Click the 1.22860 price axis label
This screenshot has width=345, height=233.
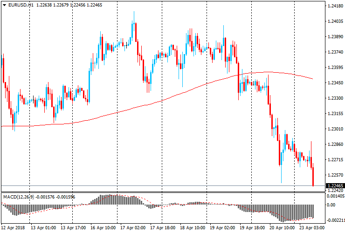[x=335, y=144]
